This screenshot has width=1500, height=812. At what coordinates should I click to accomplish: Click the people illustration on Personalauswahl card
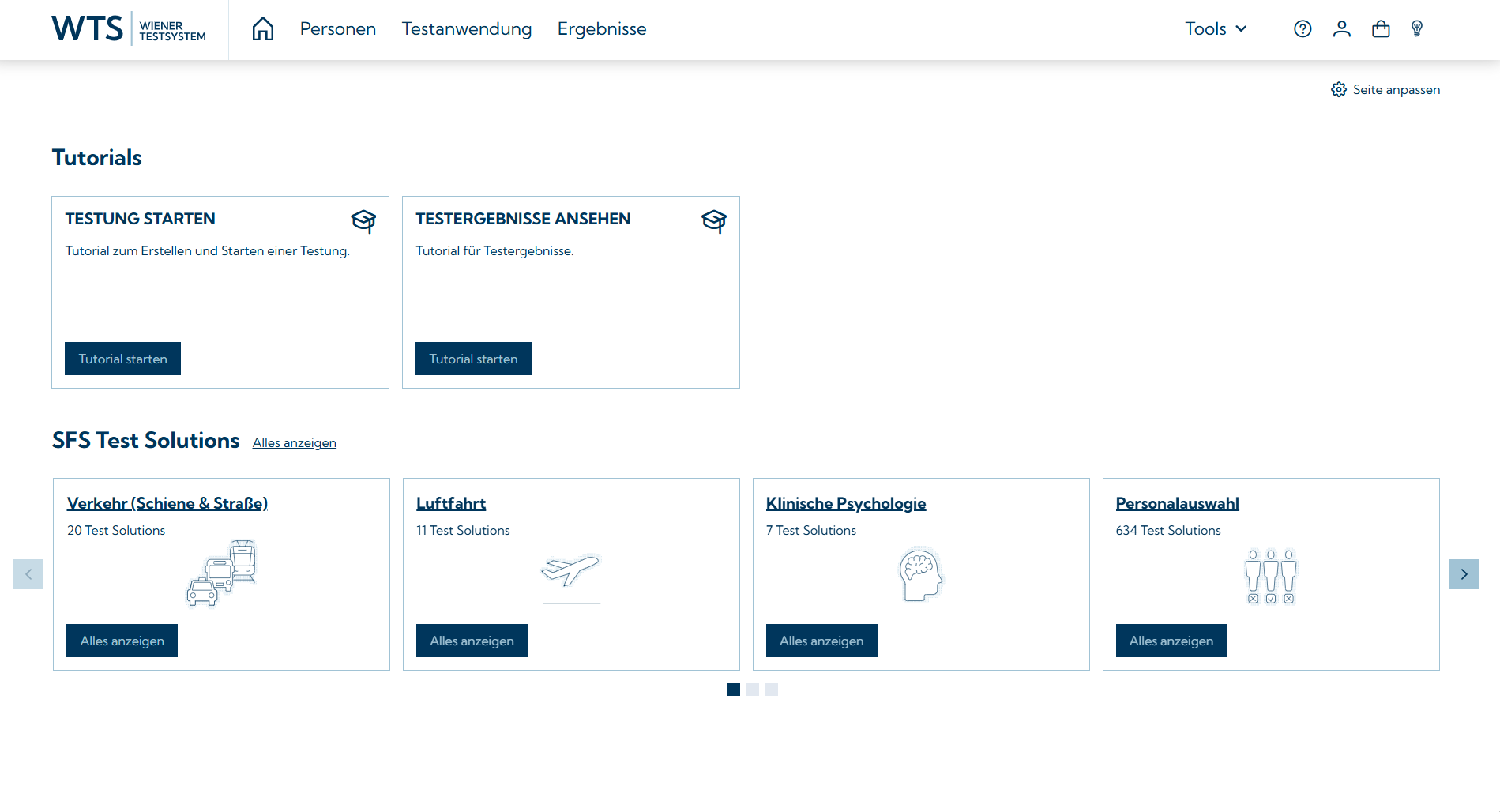(x=1271, y=577)
